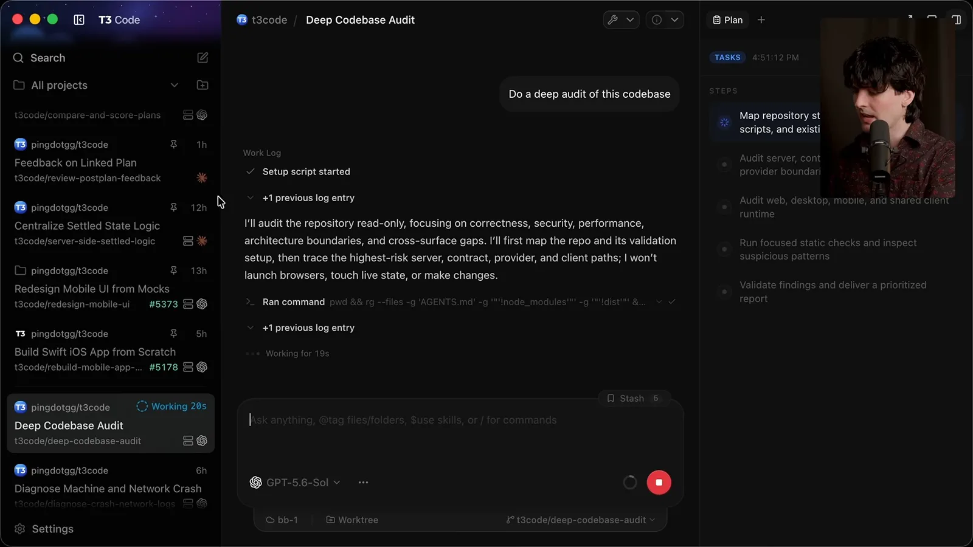Click worktree icon on redesign-mobile-ui row
Viewport: 973px width, 547px height.
[x=189, y=304]
